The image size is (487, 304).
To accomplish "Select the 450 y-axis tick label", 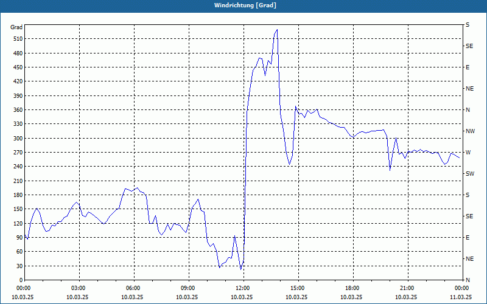I will point(18,67).
